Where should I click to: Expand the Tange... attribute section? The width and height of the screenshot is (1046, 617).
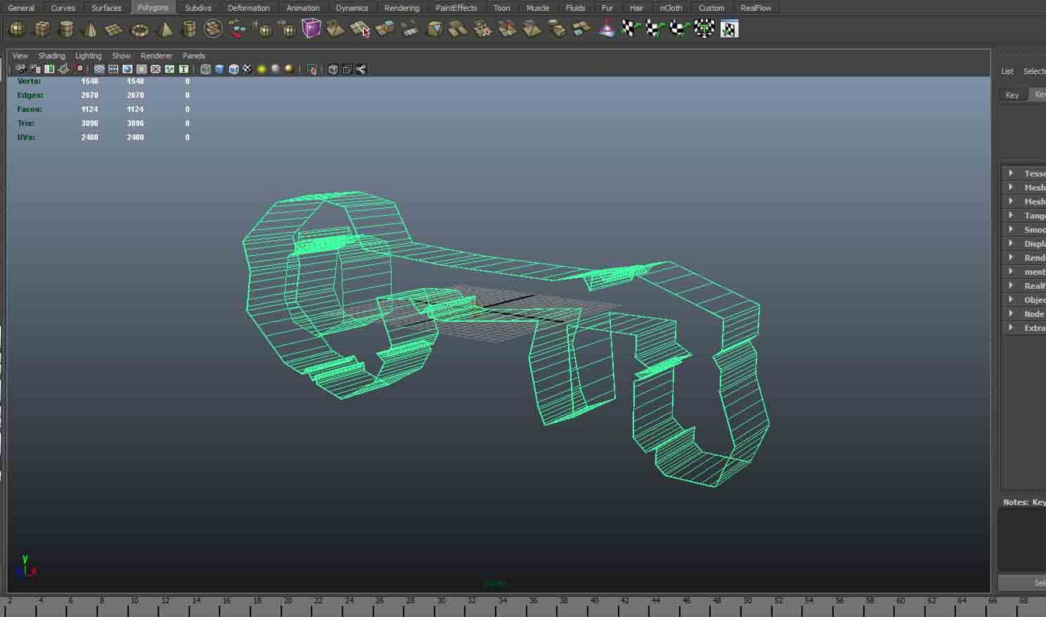click(x=1024, y=215)
